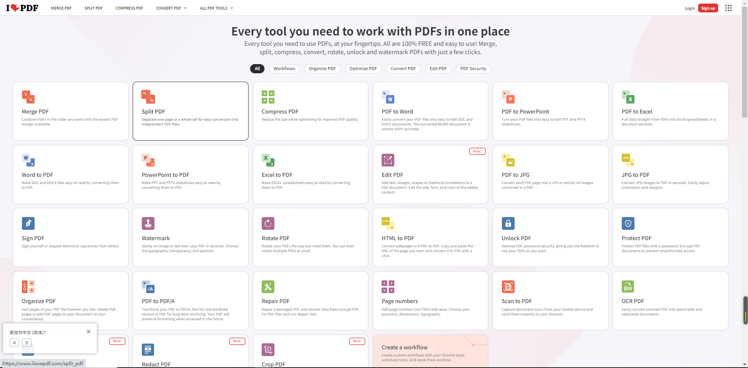The width and height of the screenshot is (748, 368).
Task: Choose the HTML to PDF icon
Action: click(388, 223)
